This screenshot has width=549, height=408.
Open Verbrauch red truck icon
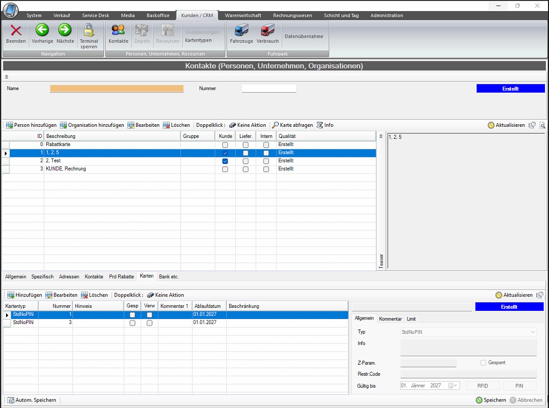(x=267, y=31)
